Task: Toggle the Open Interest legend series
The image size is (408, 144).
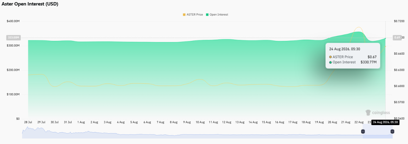Action: click(x=217, y=15)
